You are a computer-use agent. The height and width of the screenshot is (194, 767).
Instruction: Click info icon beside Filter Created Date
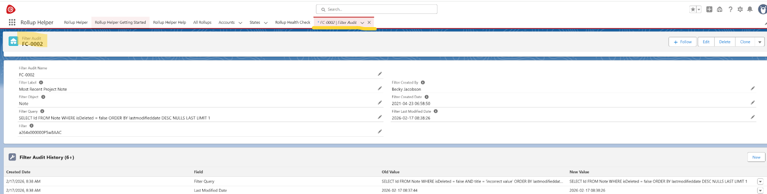427,97
